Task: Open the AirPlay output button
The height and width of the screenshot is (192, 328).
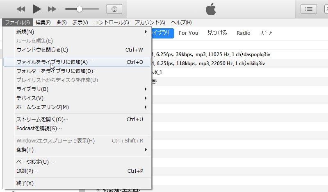Action: pos(114,9)
